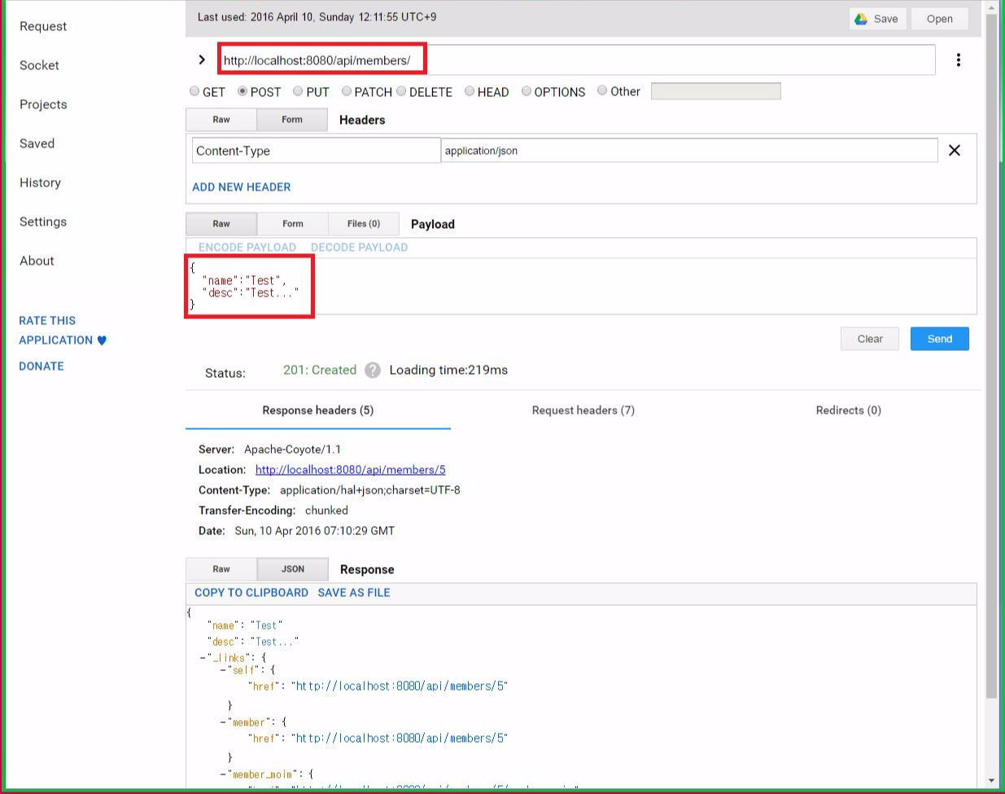Open History in the sidebar

[40, 182]
